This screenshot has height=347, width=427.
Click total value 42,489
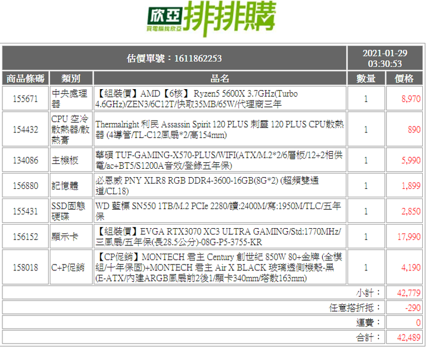[x=409, y=337]
